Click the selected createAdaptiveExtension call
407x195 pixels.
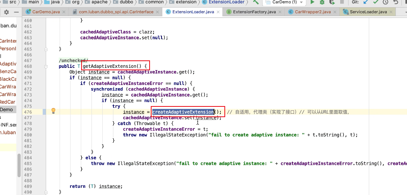pos(183,112)
